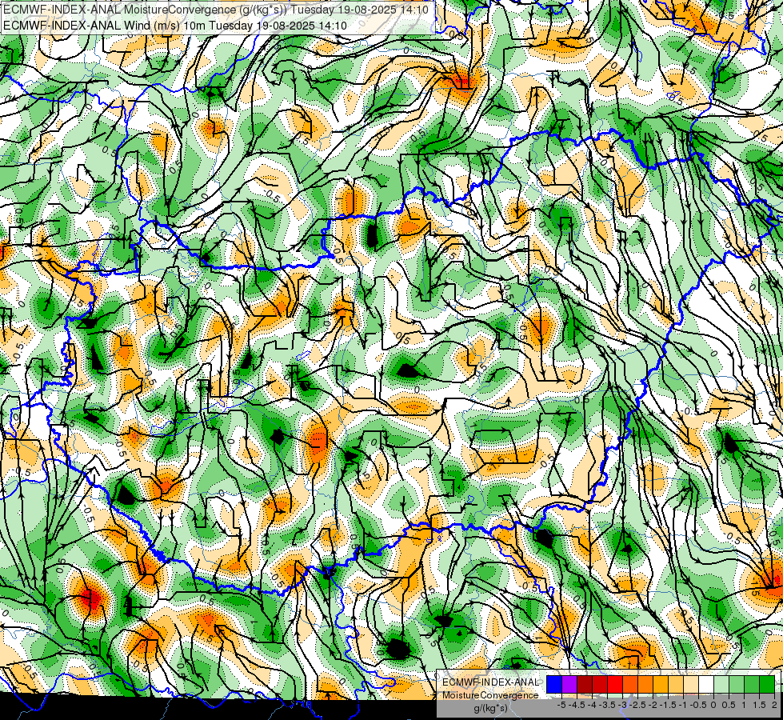Pick legend swatch between -3 and -2.5
Image resolution: width=783 pixels, height=720 pixels.
click(630, 684)
